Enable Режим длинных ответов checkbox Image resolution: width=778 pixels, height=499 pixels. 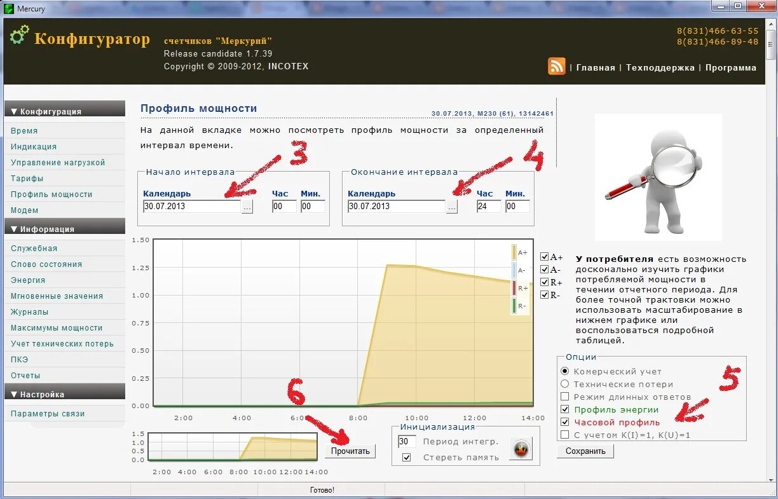point(564,397)
